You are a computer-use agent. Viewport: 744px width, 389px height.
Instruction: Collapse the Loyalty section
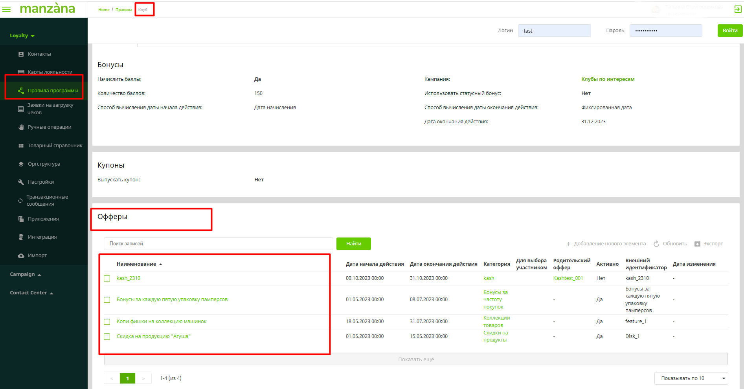coord(22,36)
